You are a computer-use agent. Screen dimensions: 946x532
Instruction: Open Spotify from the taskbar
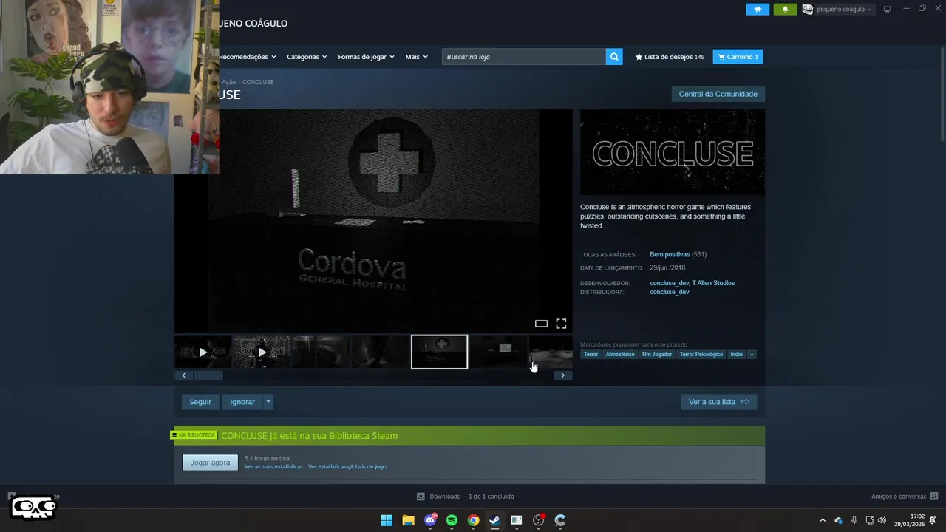point(452,521)
